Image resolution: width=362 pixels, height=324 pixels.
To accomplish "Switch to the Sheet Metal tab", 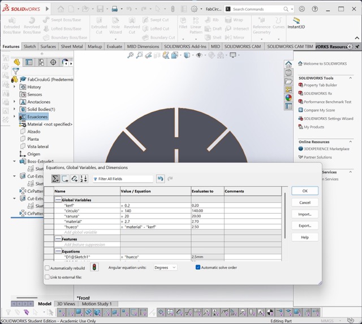I will [x=71, y=46].
